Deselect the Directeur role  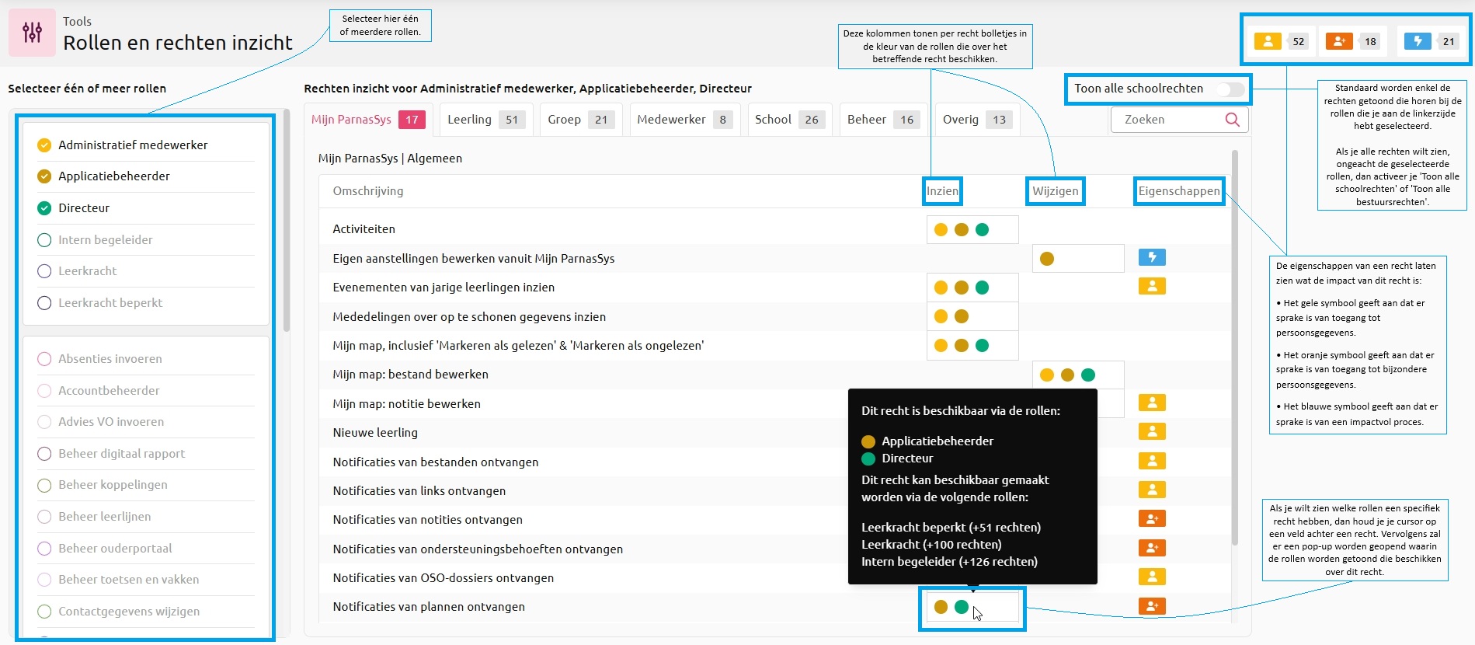click(x=44, y=208)
